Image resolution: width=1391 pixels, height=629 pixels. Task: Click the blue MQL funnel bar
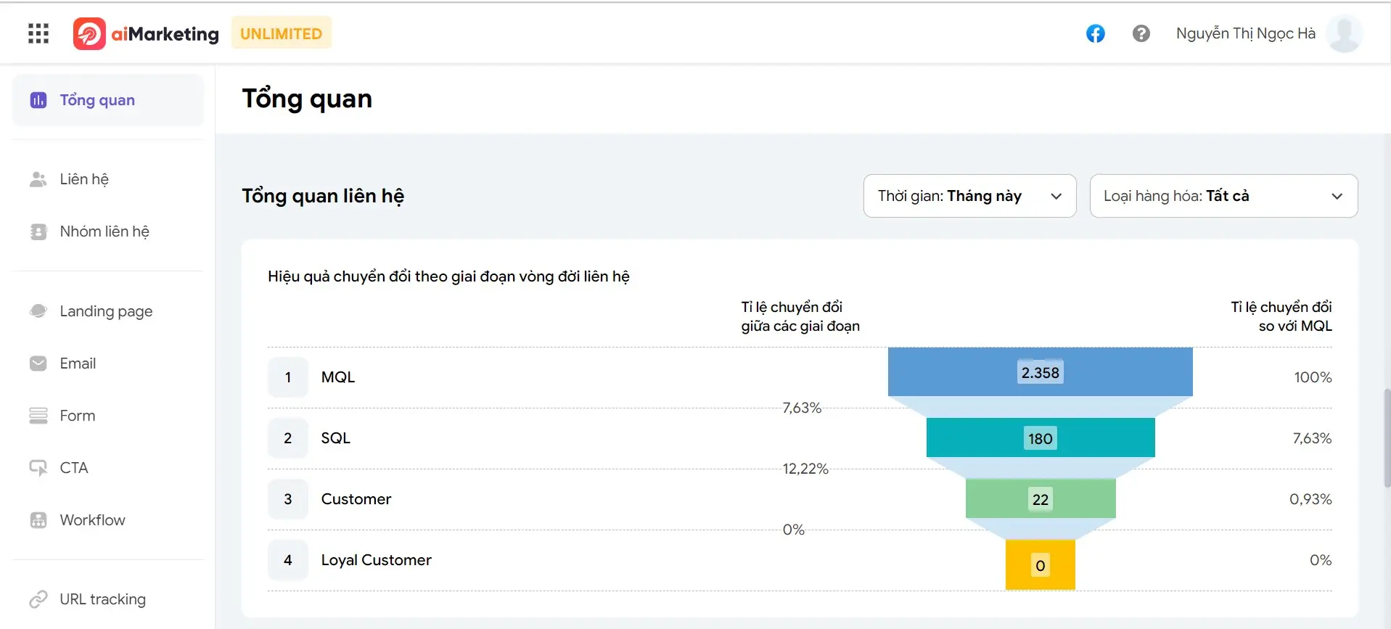pos(1040,371)
